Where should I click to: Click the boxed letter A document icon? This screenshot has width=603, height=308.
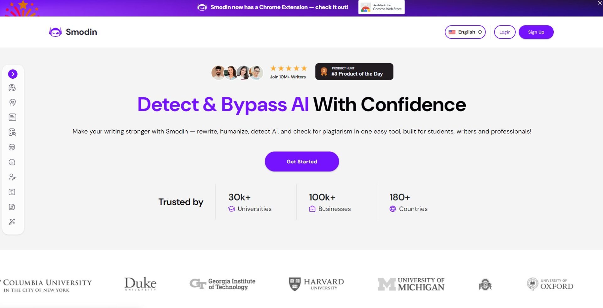pyautogui.click(x=12, y=207)
